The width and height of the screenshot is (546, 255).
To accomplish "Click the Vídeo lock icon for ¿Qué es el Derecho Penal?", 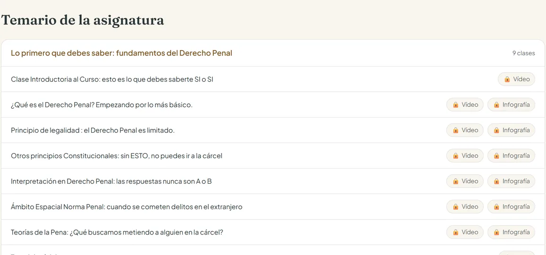I will (455, 105).
